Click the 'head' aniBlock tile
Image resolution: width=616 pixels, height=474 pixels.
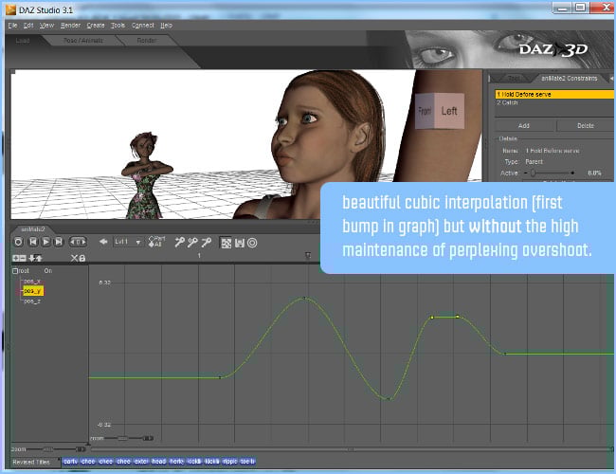pyautogui.click(x=158, y=462)
